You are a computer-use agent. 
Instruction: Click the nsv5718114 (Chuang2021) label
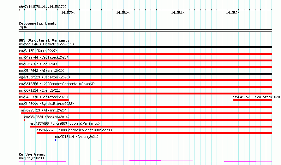click(x=77, y=137)
